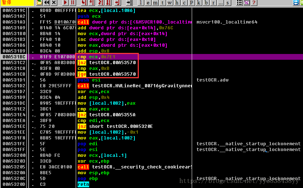This screenshot has width=303, height=188.
Task: Open the References window with the 'r' button
Action: (213, 3)
